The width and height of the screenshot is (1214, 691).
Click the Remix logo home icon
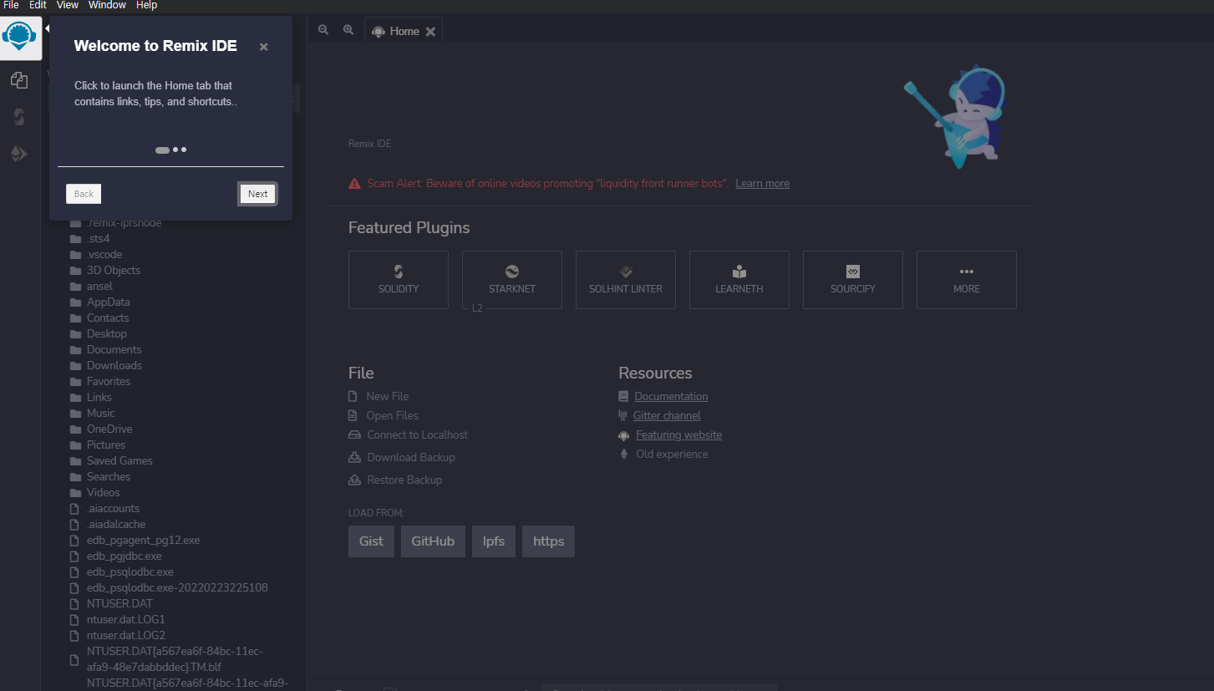point(20,38)
